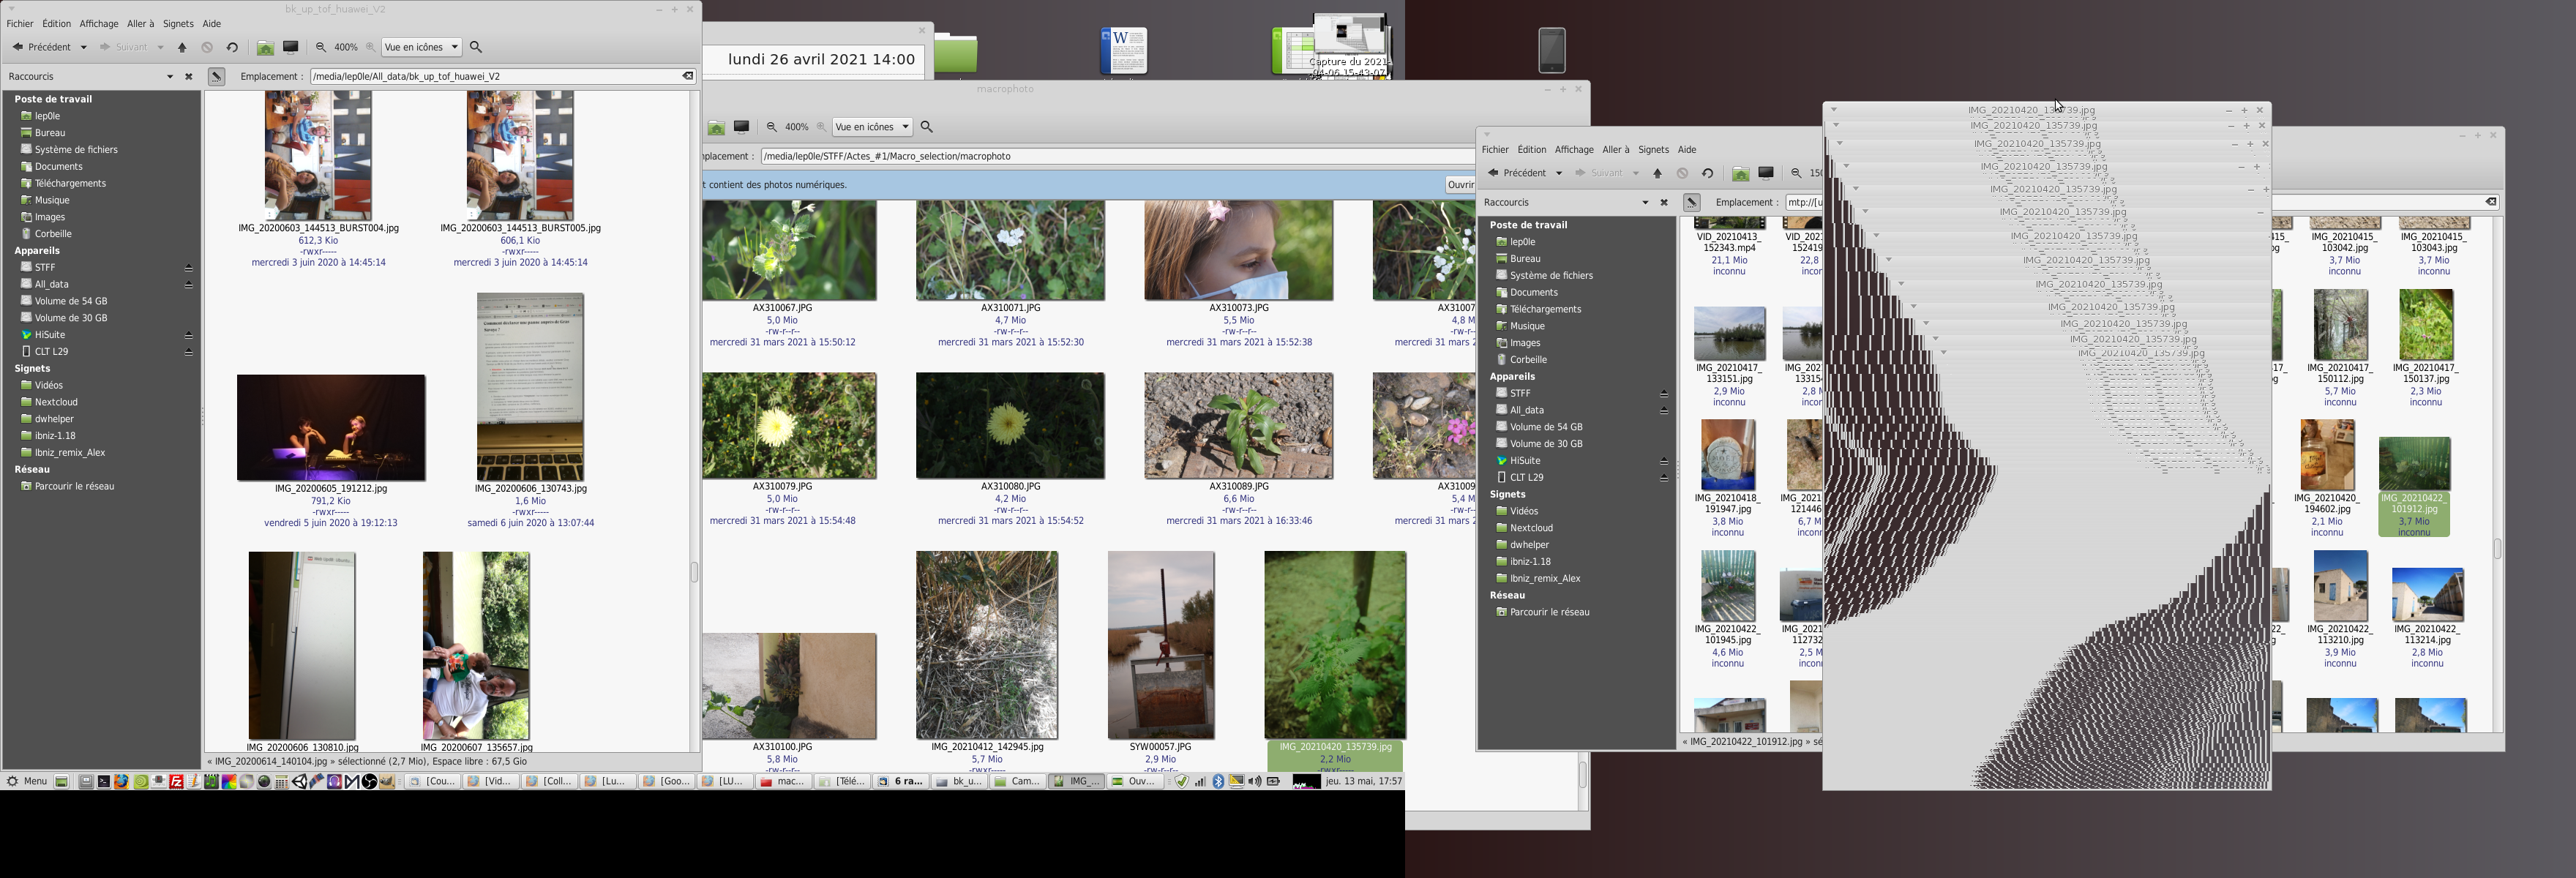Go to parent folder in bk_up_tof_huawei_V2 window
The image size is (2576, 878).
[182, 47]
